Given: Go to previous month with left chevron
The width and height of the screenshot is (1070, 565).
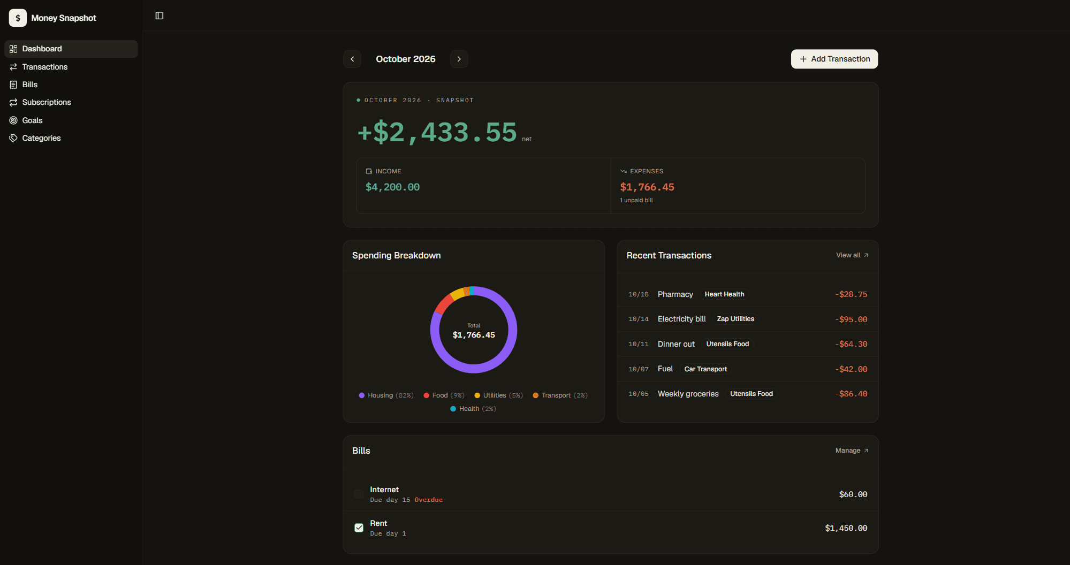Looking at the screenshot, I should tap(352, 59).
